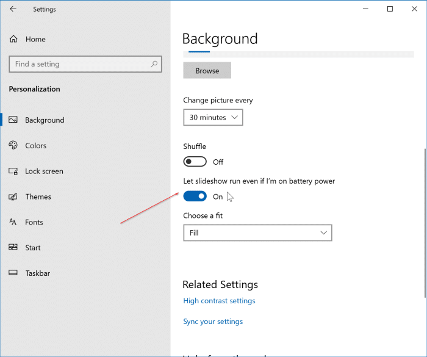Go back using the arrow icon
Screen dimensions: 427x357
pos(13,9)
